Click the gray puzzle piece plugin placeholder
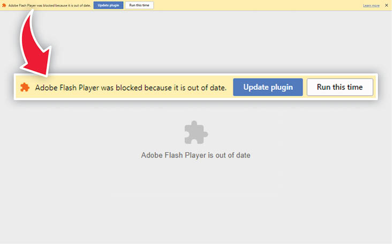392x244 pixels. (x=196, y=132)
